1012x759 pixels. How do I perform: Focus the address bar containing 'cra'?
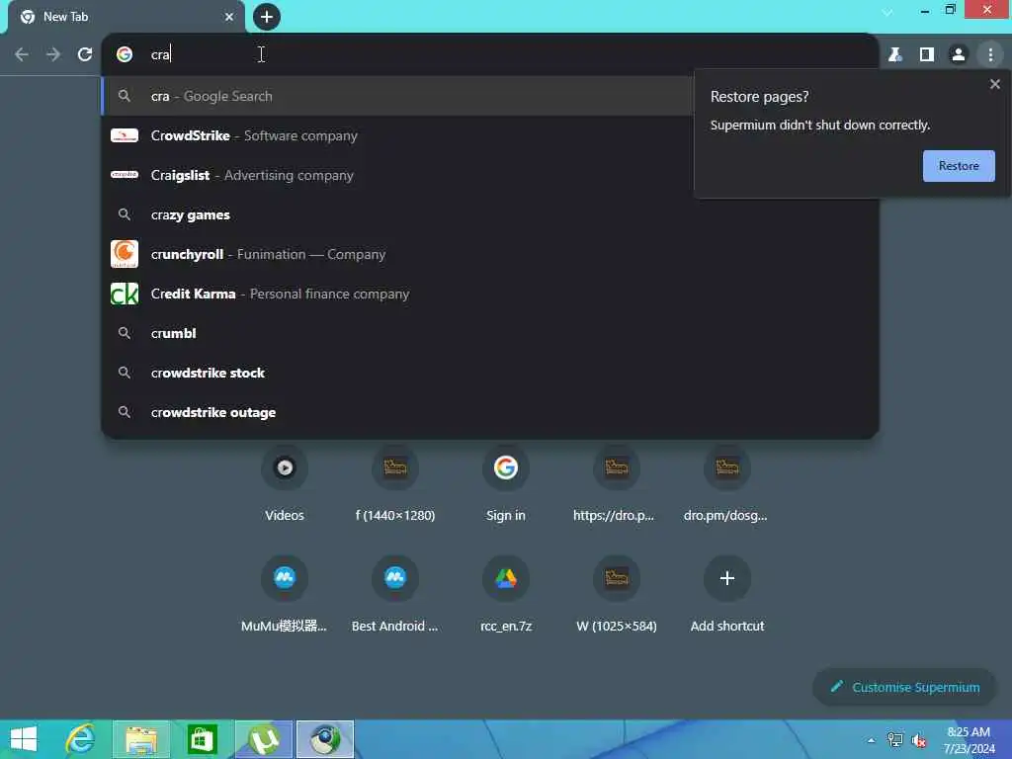pyautogui.click(x=490, y=54)
